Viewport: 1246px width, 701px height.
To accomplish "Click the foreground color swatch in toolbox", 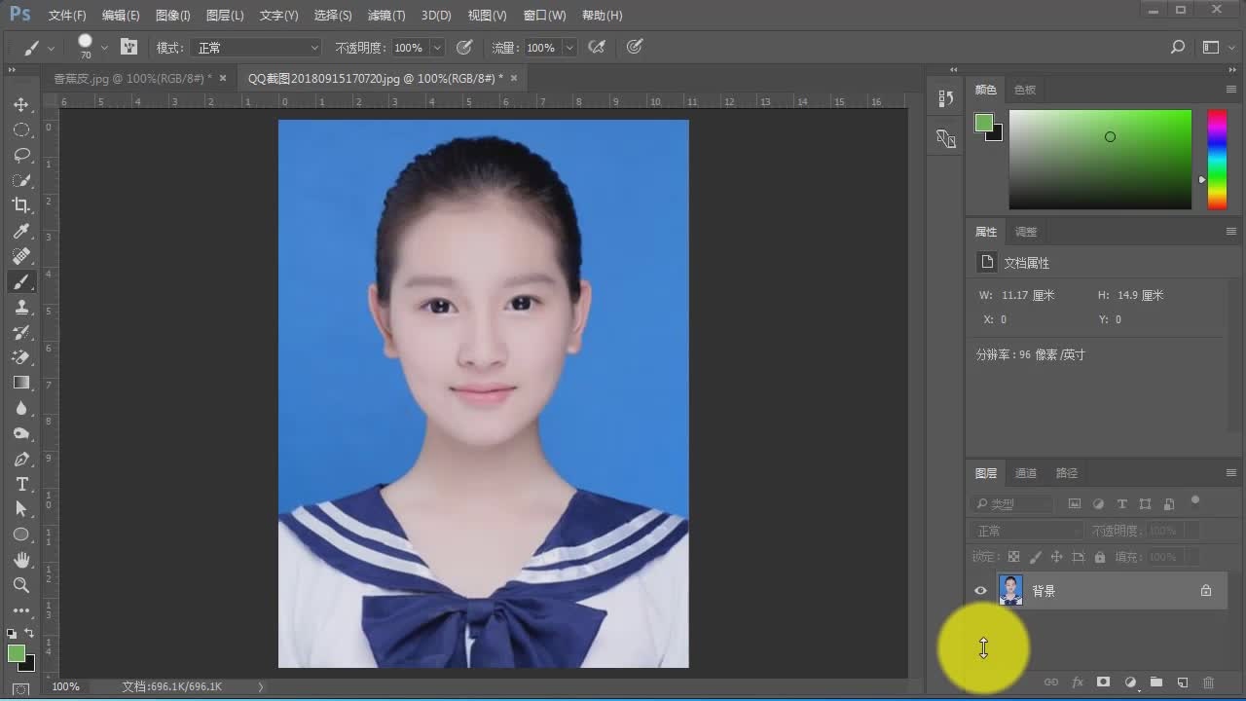I will (x=17, y=653).
